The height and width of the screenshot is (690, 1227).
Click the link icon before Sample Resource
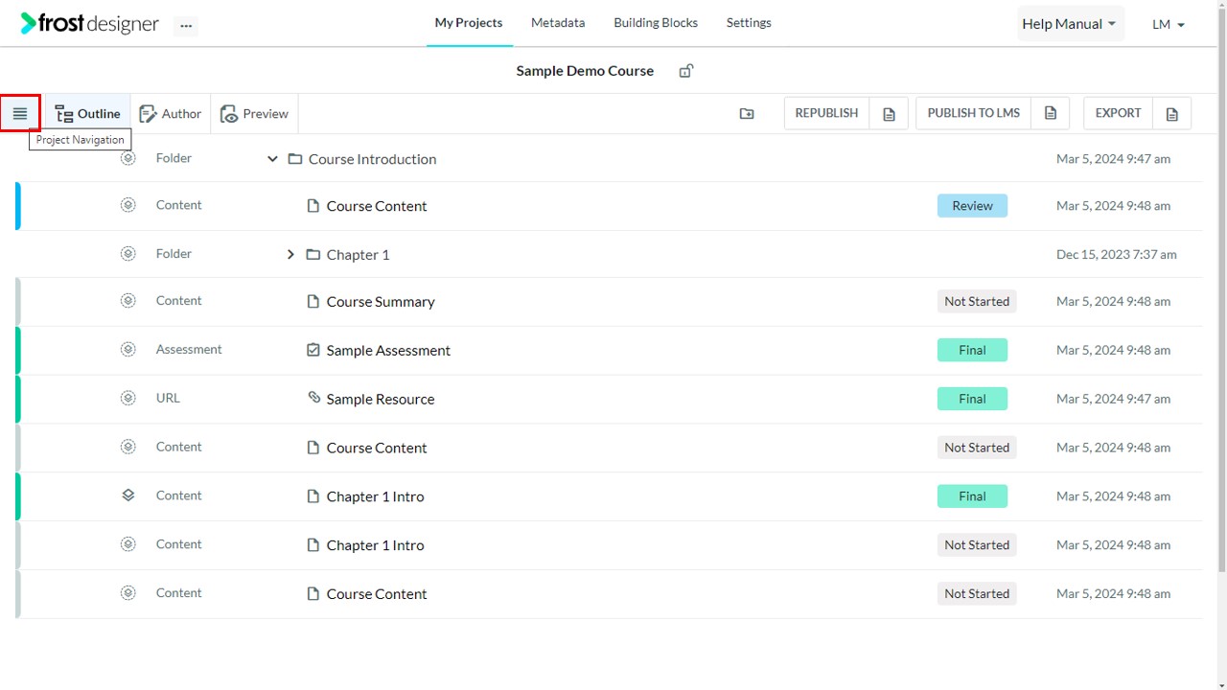pos(313,397)
